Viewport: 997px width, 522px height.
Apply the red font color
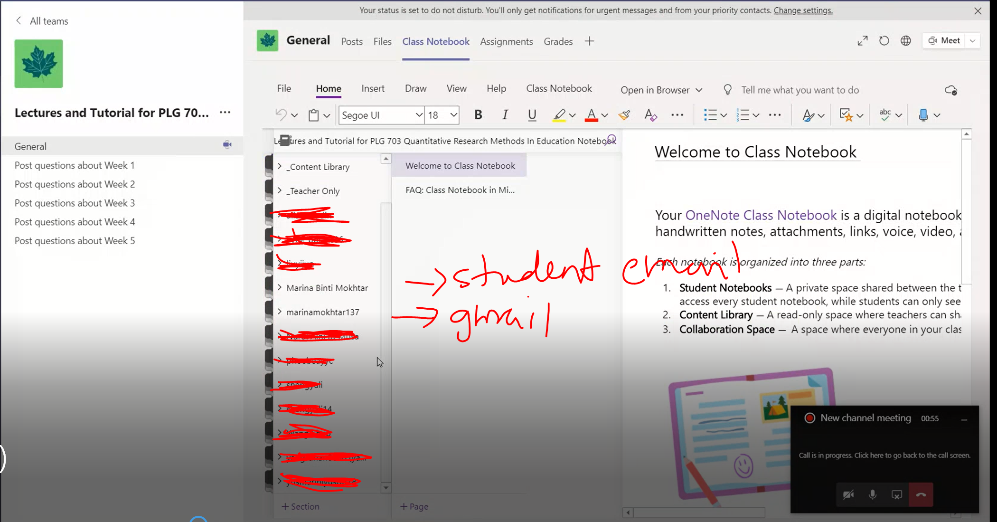[x=591, y=115]
